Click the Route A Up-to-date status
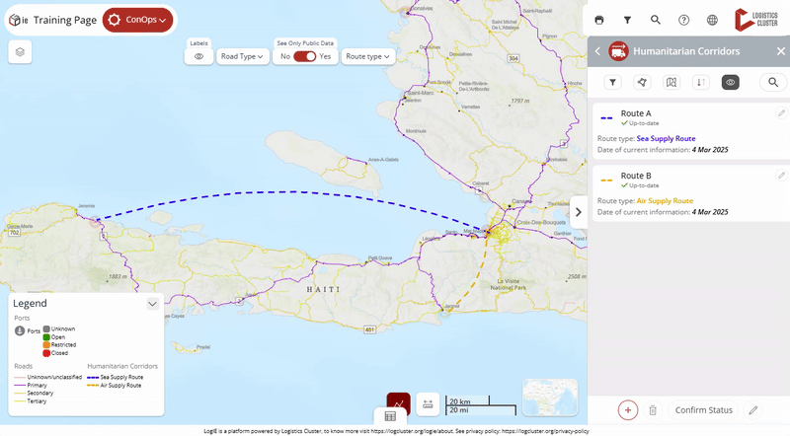790x436 pixels. [640, 123]
